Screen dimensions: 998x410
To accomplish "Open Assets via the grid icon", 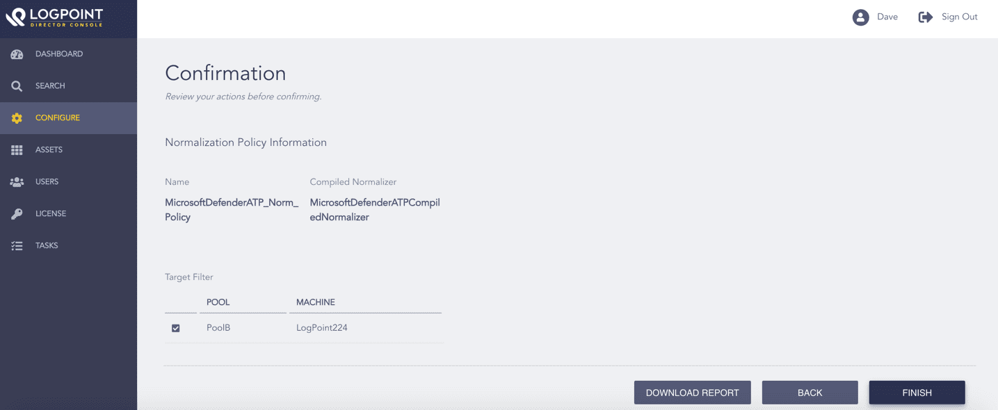I will point(17,149).
